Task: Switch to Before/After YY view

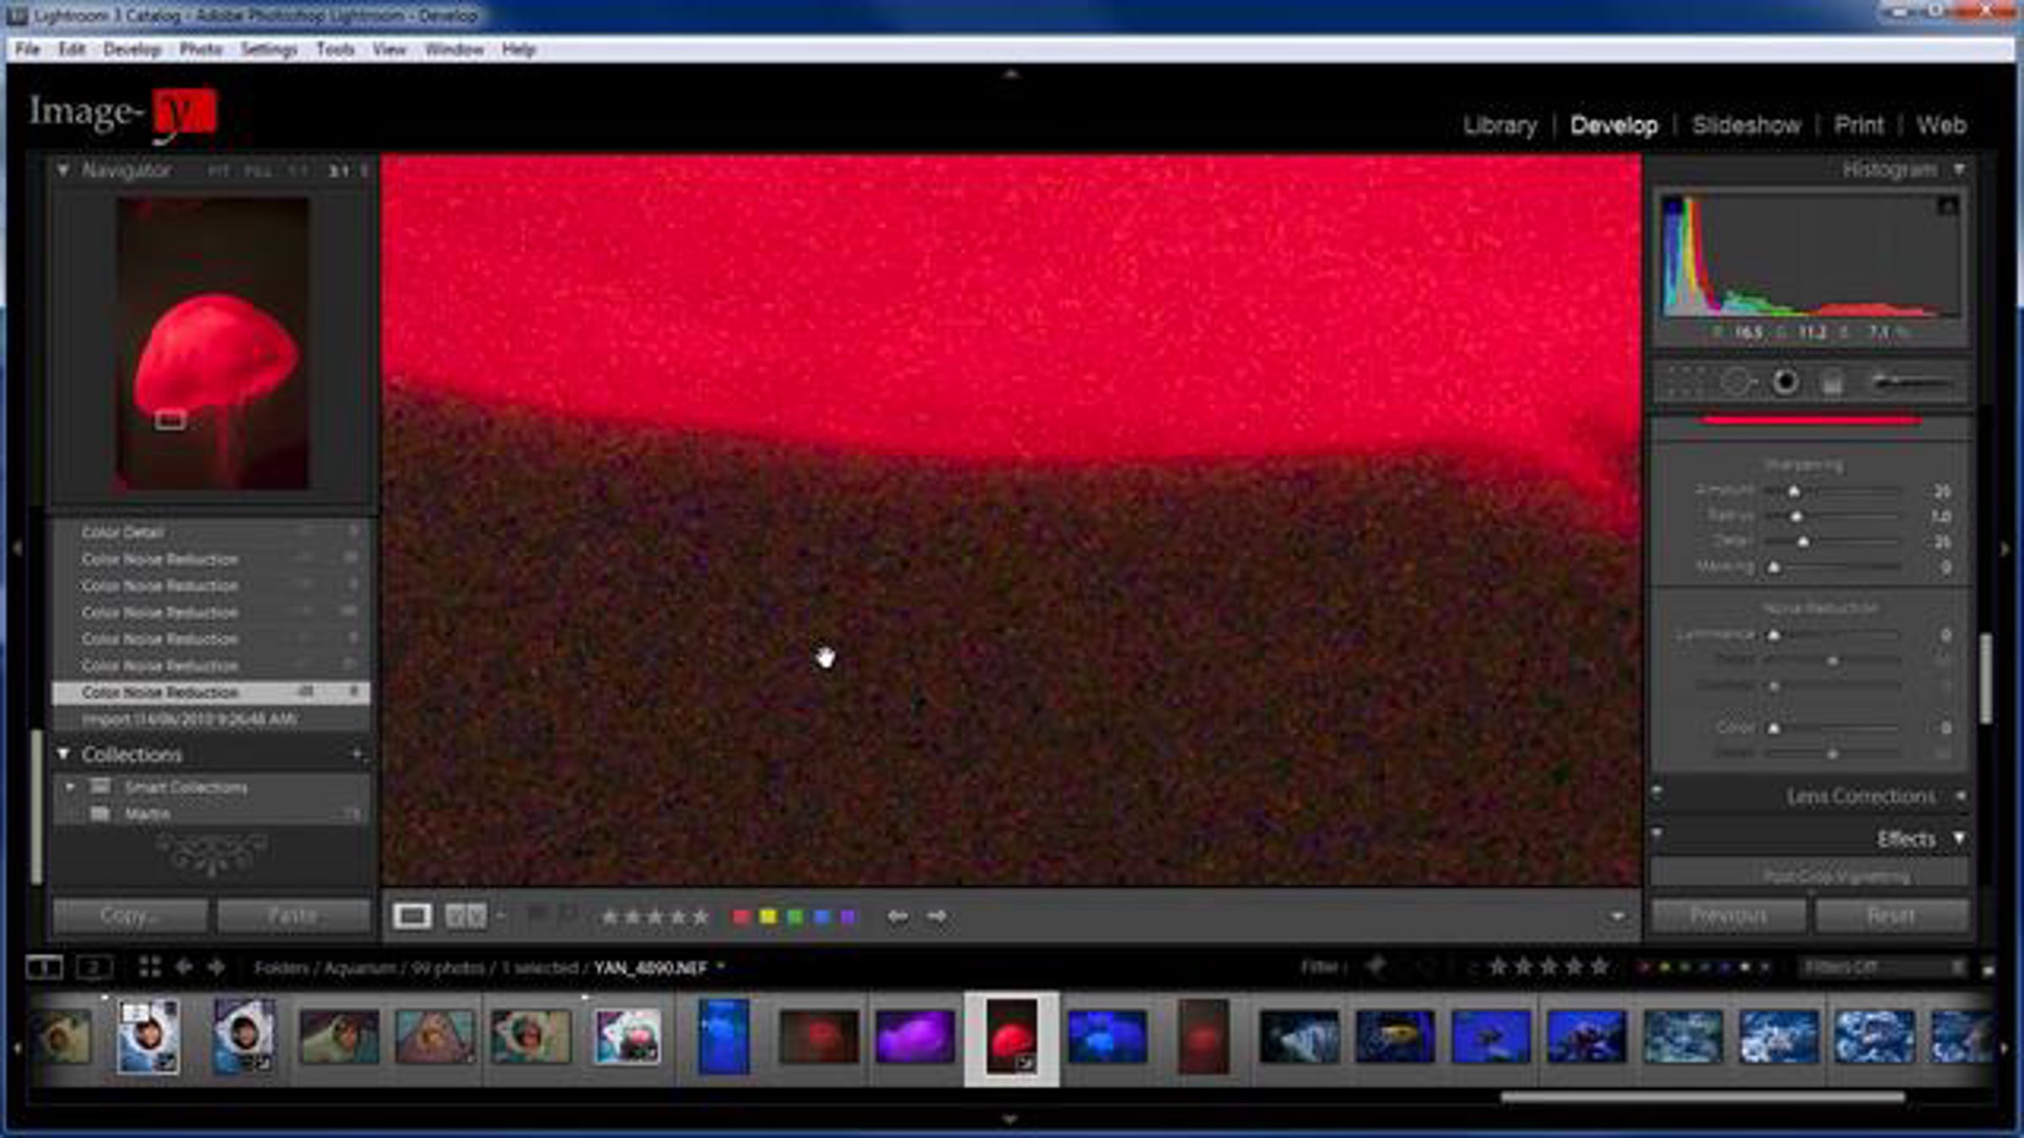Action: coord(466,915)
